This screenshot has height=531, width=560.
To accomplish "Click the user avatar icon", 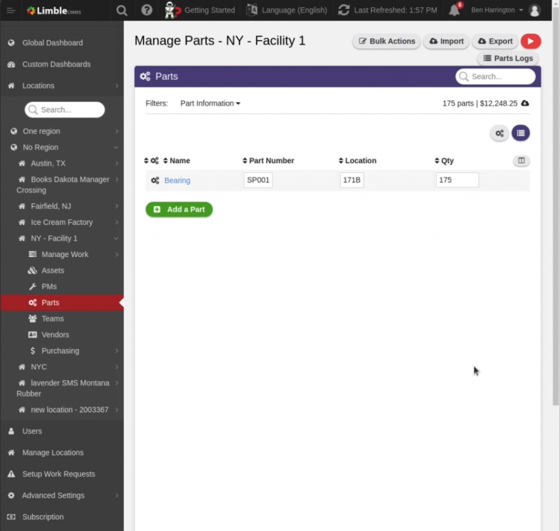I will coord(535,10).
